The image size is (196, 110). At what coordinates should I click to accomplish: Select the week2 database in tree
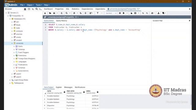[18, 74]
